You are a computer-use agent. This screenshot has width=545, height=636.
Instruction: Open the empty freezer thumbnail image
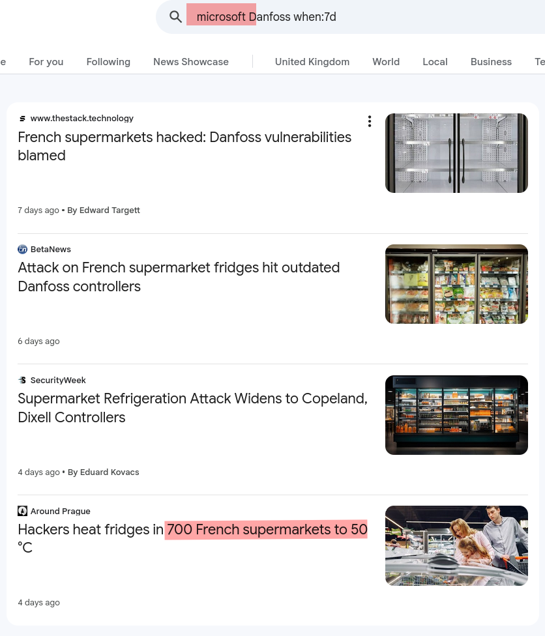[456, 153]
